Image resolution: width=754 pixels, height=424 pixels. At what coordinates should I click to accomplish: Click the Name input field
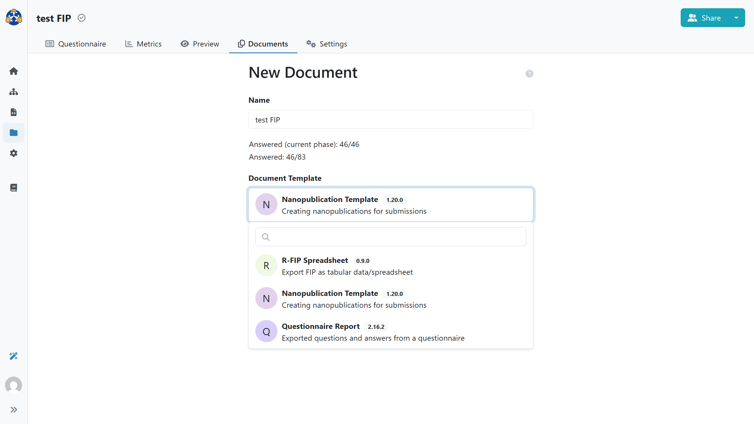pos(391,120)
